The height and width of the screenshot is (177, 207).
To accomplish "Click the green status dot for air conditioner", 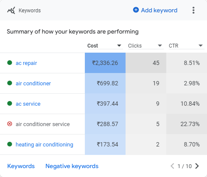I will pos(10,83).
